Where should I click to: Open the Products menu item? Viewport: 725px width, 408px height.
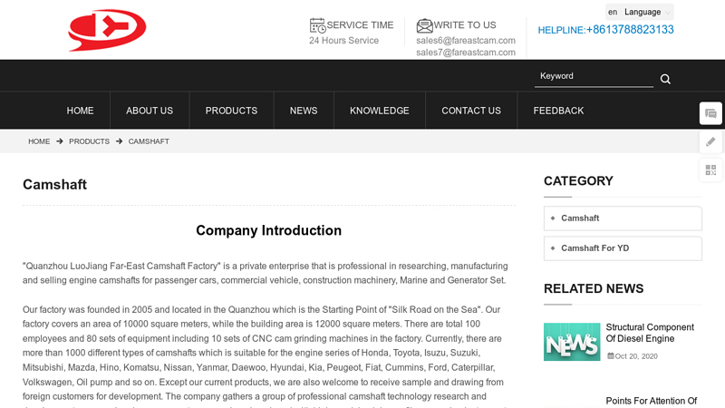231,111
